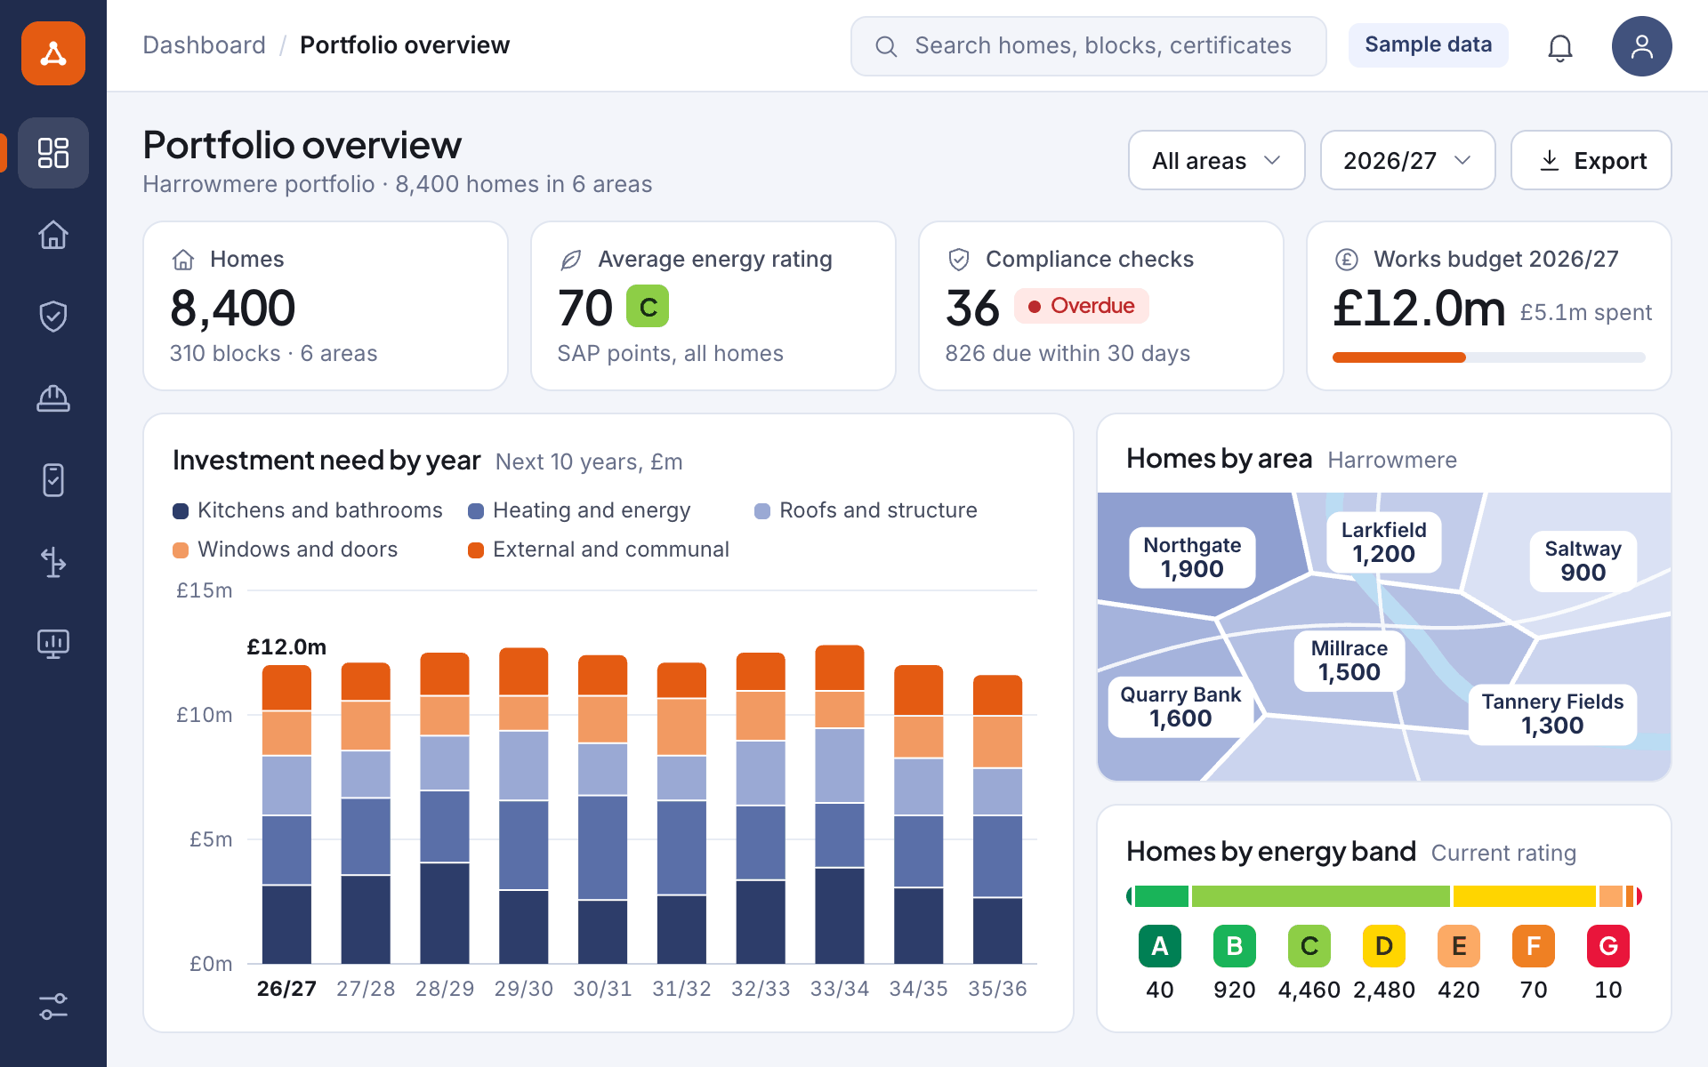Click the leaf icon by Average energy rating

point(571,260)
